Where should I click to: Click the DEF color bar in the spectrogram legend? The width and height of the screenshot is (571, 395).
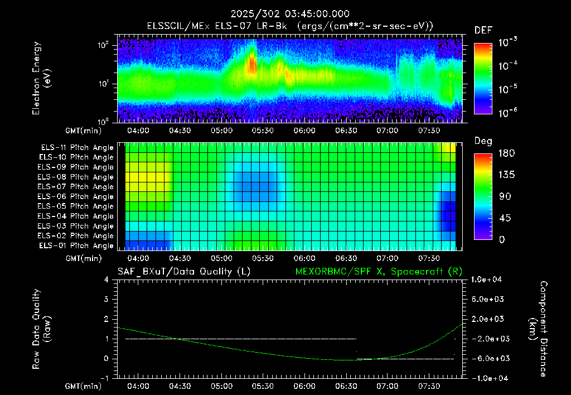coord(483,78)
